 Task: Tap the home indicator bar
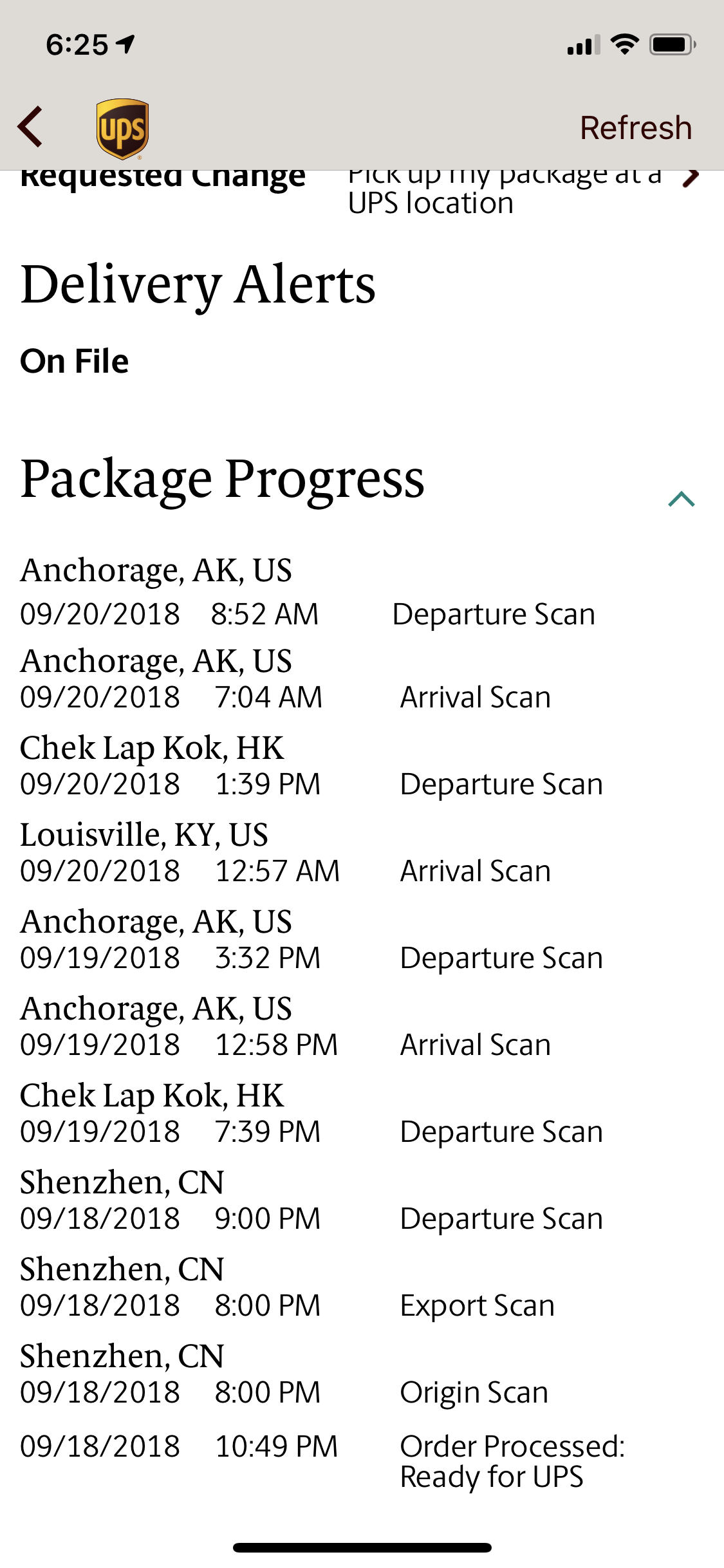tap(362, 1547)
